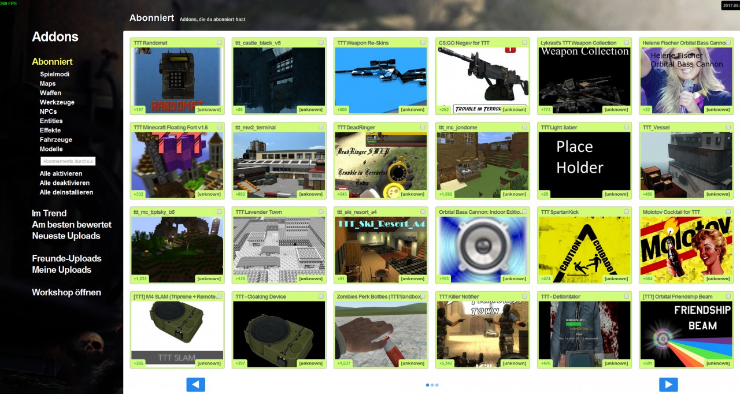Open Freunde-Uploads section
Screen dimensions: 740x394
66,258
